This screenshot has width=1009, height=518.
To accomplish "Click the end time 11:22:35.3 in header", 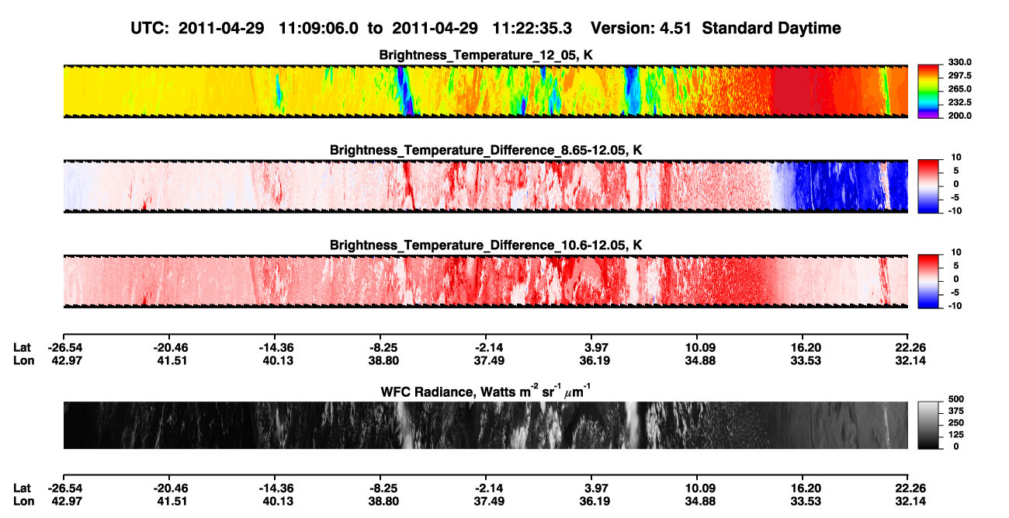I will (x=532, y=28).
